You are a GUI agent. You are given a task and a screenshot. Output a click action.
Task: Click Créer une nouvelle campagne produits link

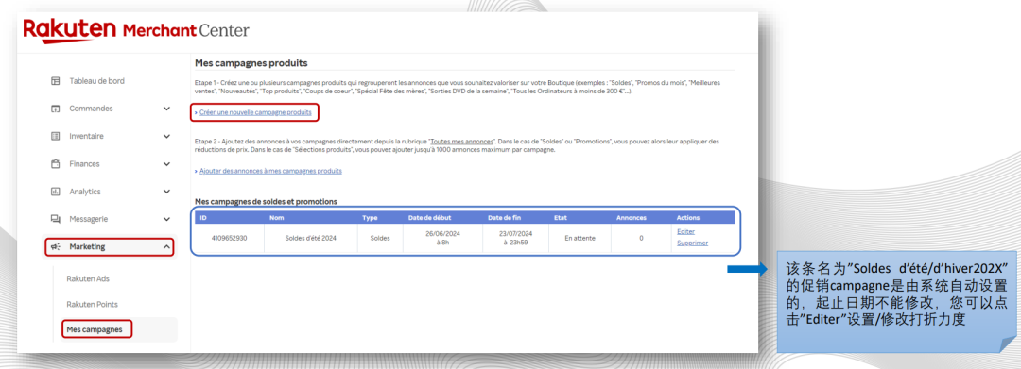pyautogui.click(x=255, y=112)
